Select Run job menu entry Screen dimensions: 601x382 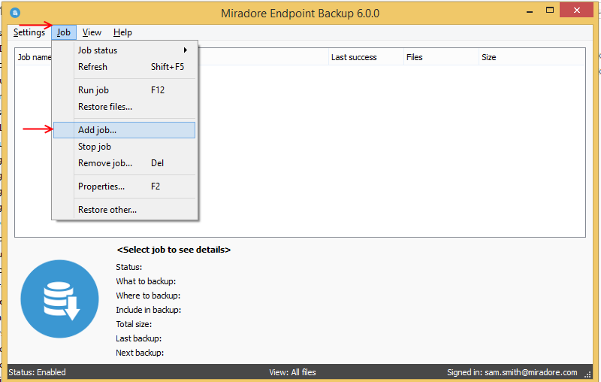124,90
